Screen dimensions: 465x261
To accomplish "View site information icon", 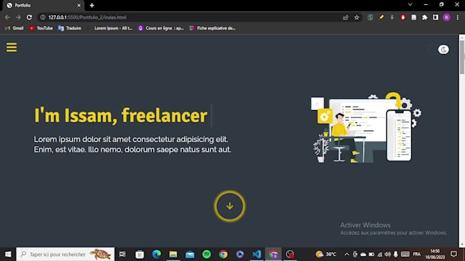I will pyautogui.click(x=42, y=18).
